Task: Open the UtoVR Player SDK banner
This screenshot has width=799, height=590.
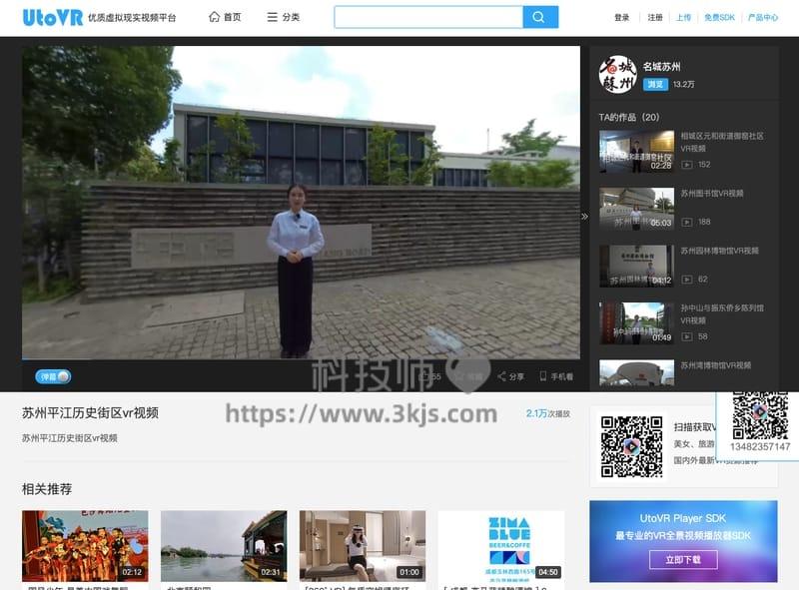Action: pyautogui.click(x=683, y=541)
